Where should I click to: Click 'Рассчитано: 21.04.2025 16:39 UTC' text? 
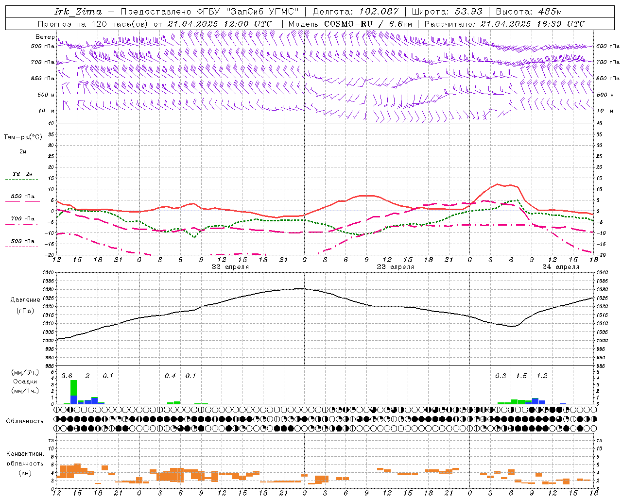tap(504, 24)
